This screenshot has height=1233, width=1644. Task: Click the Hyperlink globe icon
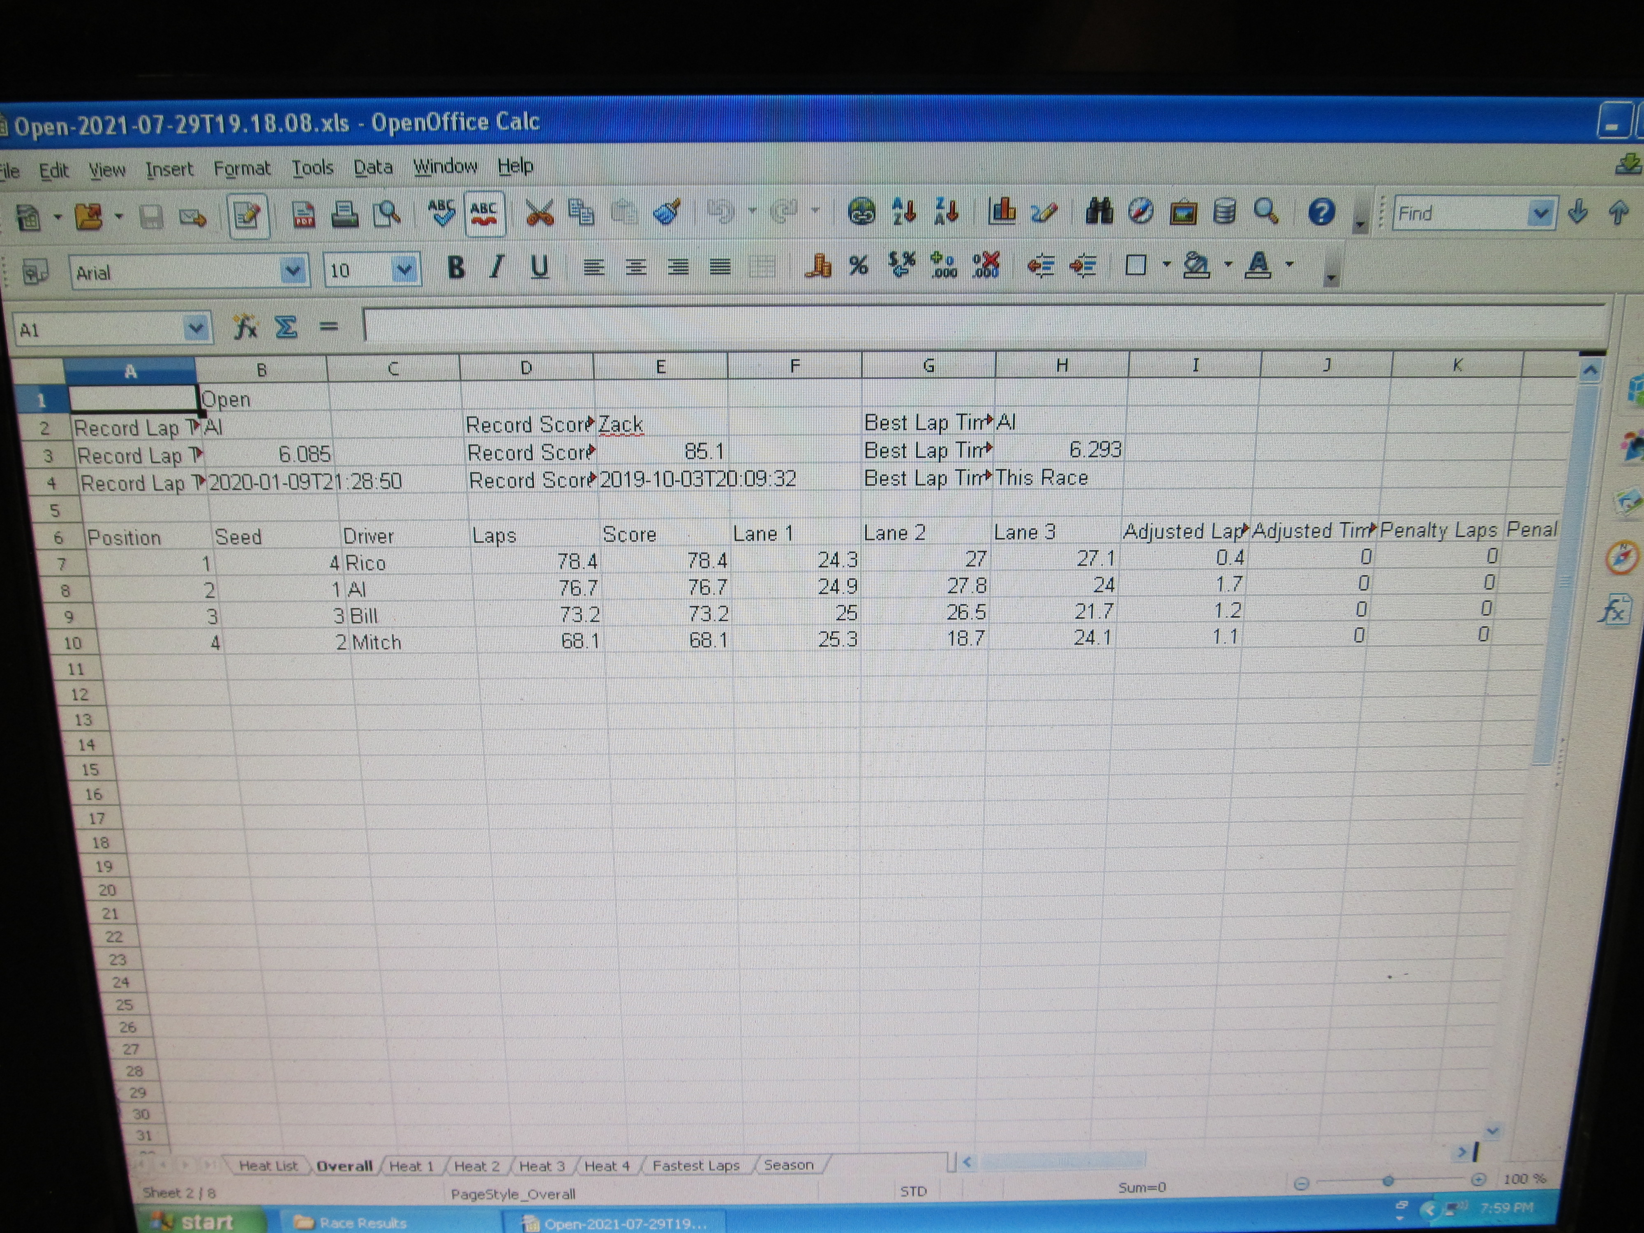pos(861,212)
